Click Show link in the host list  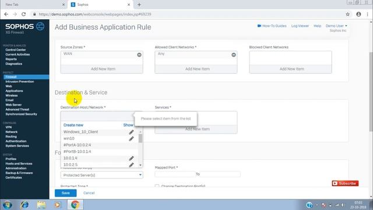coord(128,125)
